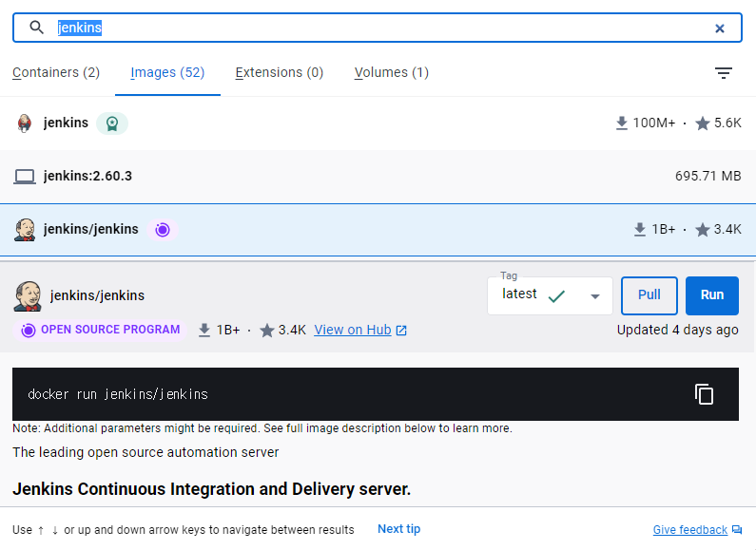This screenshot has width=756, height=550.
Task: Click the jenkins official image logo
Action: pos(24,123)
